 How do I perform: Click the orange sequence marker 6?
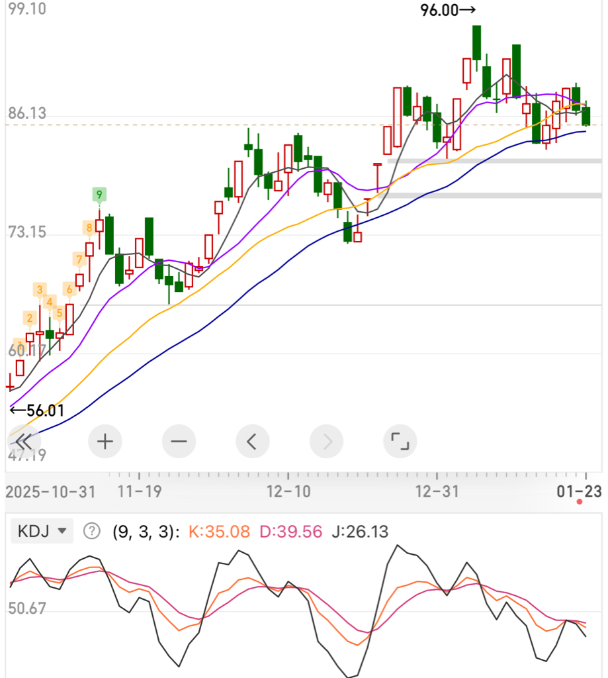click(x=69, y=289)
